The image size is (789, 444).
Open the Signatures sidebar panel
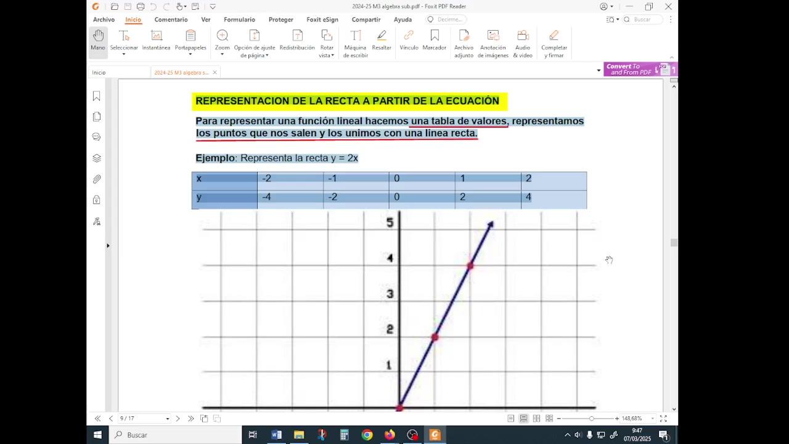tap(97, 221)
